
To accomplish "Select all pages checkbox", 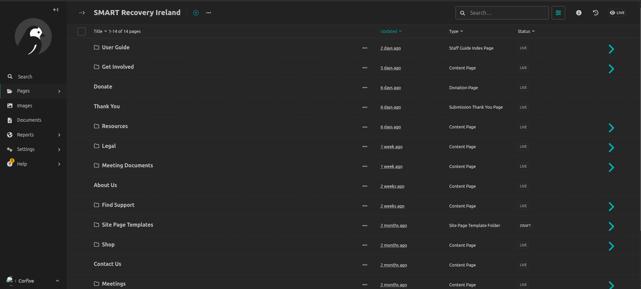I will coord(82,32).
